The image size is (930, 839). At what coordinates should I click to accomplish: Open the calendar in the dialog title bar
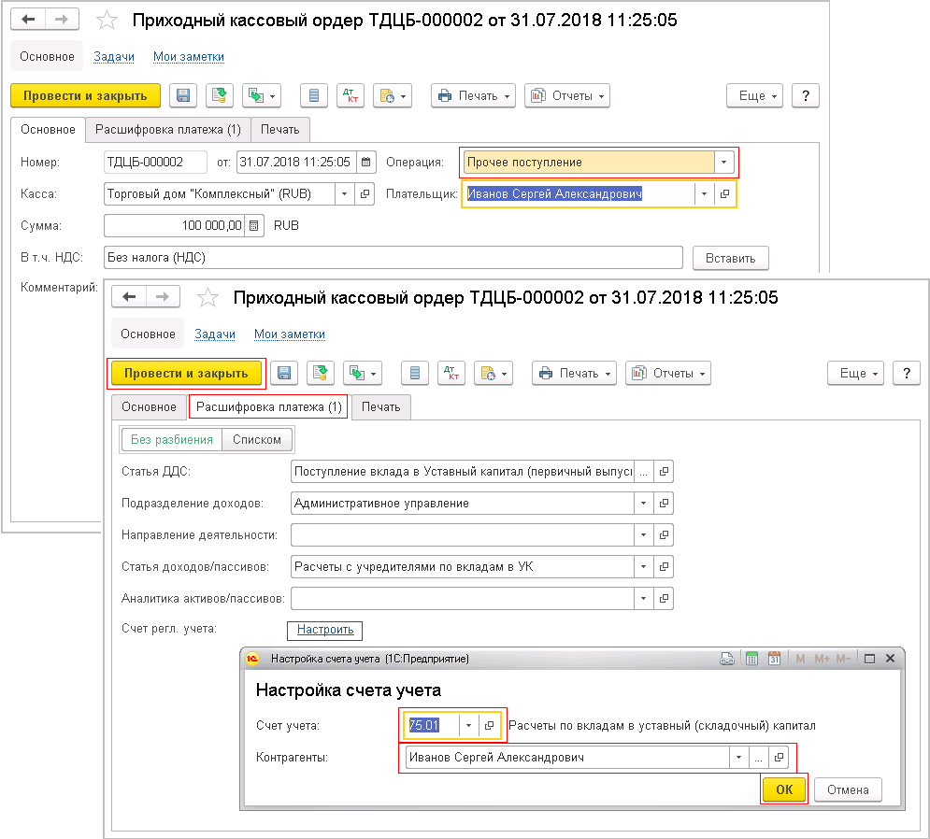774,659
